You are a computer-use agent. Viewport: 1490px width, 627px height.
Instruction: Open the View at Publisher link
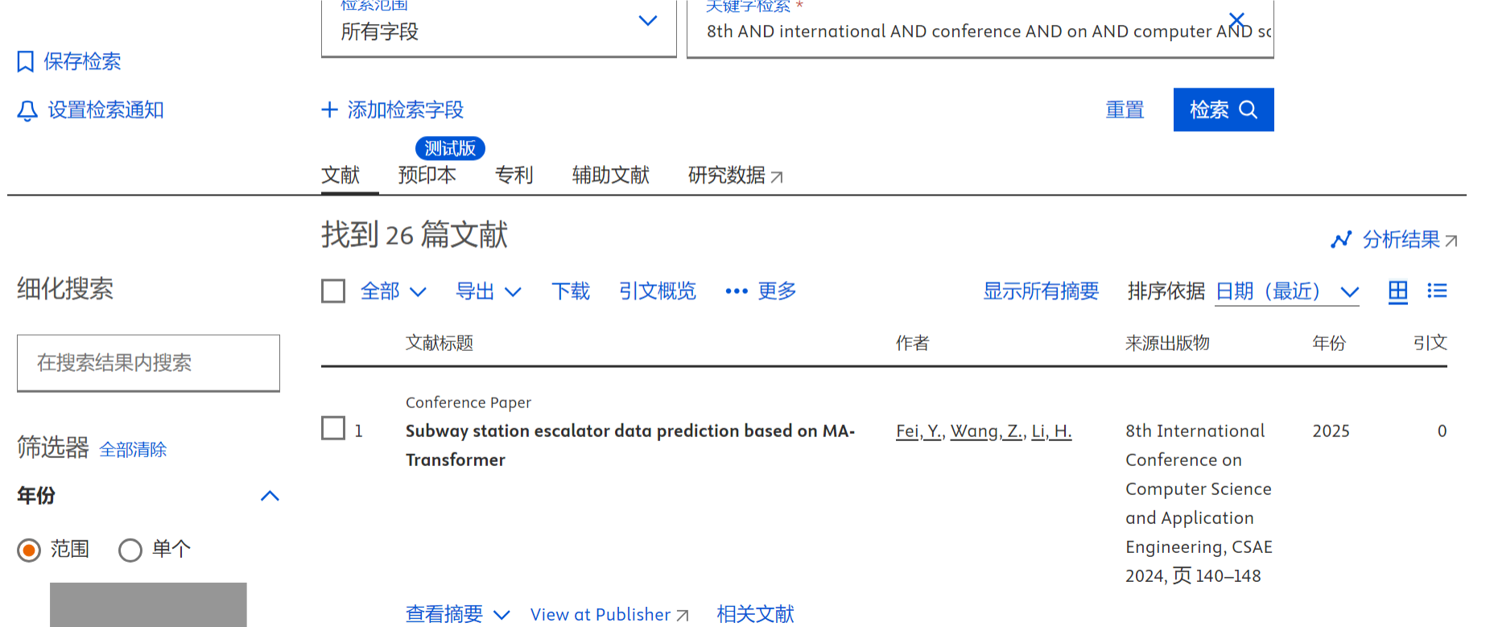(x=609, y=615)
